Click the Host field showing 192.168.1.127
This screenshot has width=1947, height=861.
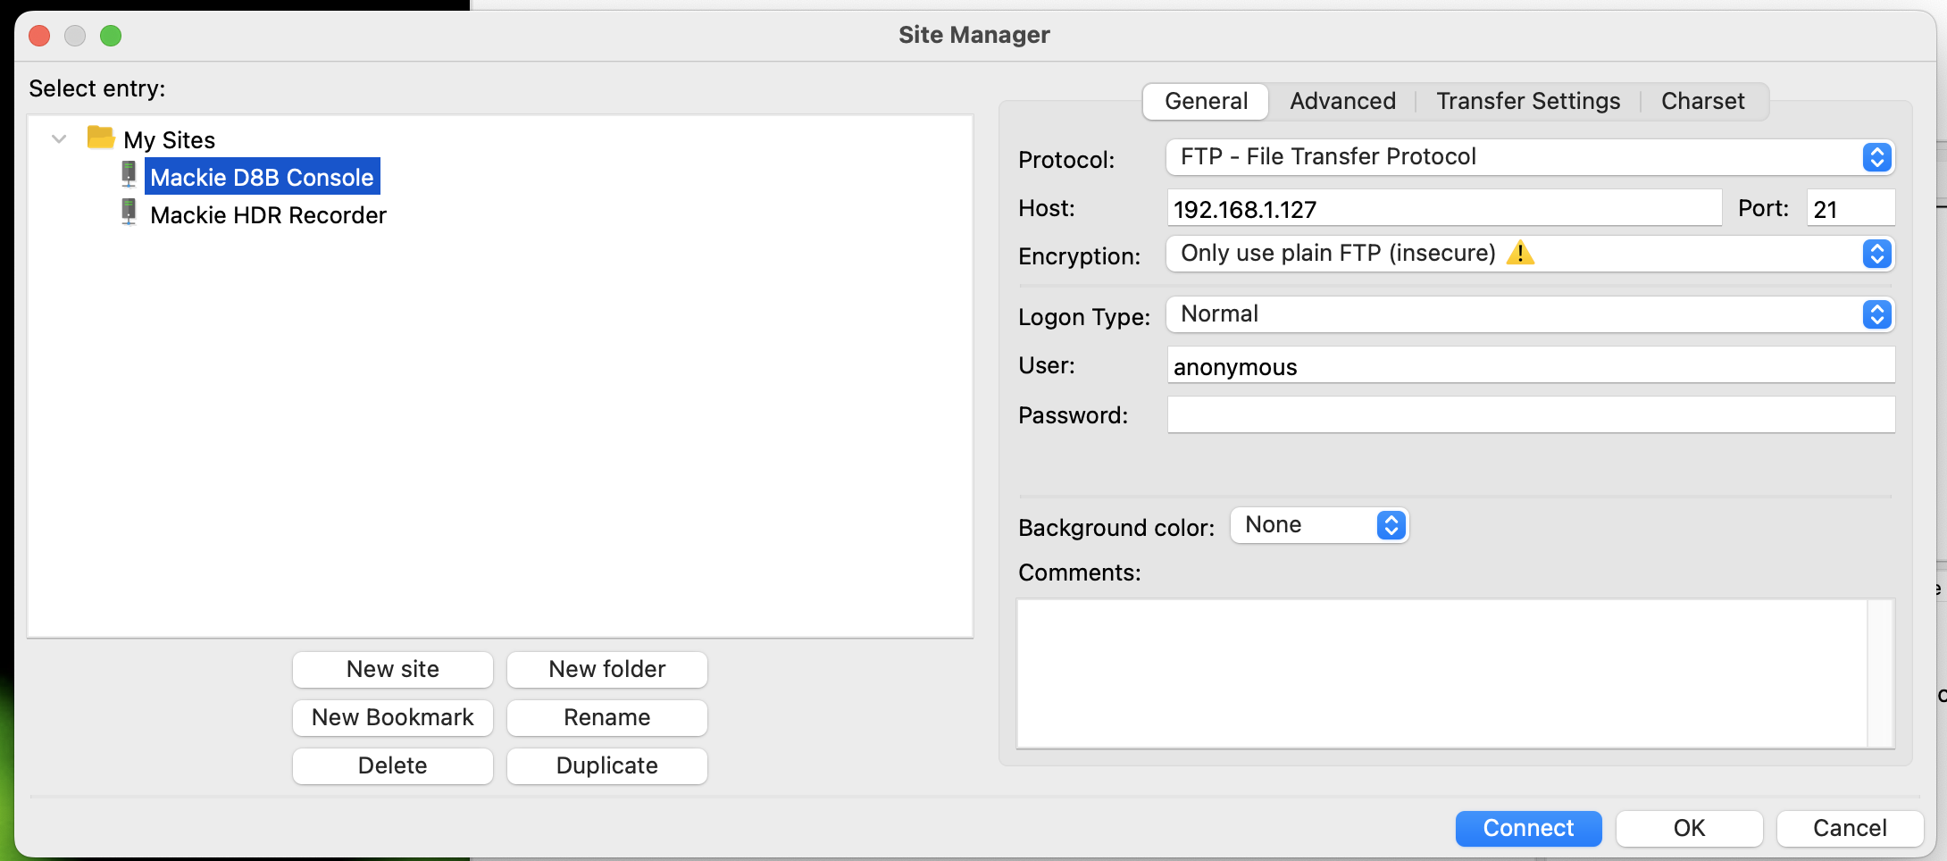[x=1444, y=208]
